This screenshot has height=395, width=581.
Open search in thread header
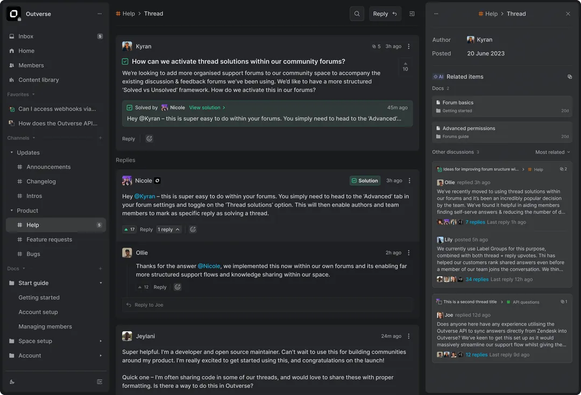pyautogui.click(x=357, y=13)
